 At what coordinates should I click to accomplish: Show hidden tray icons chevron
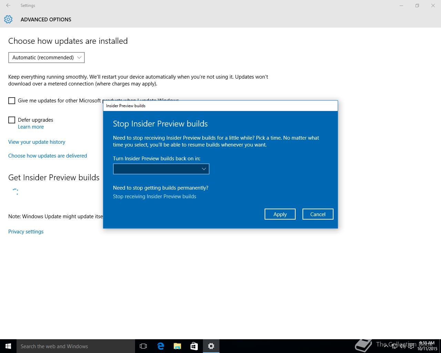(x=386, y=346)
